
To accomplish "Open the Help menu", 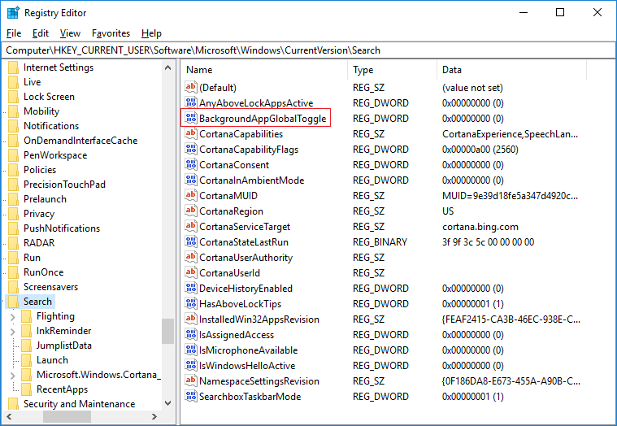I will coord(151,33).
